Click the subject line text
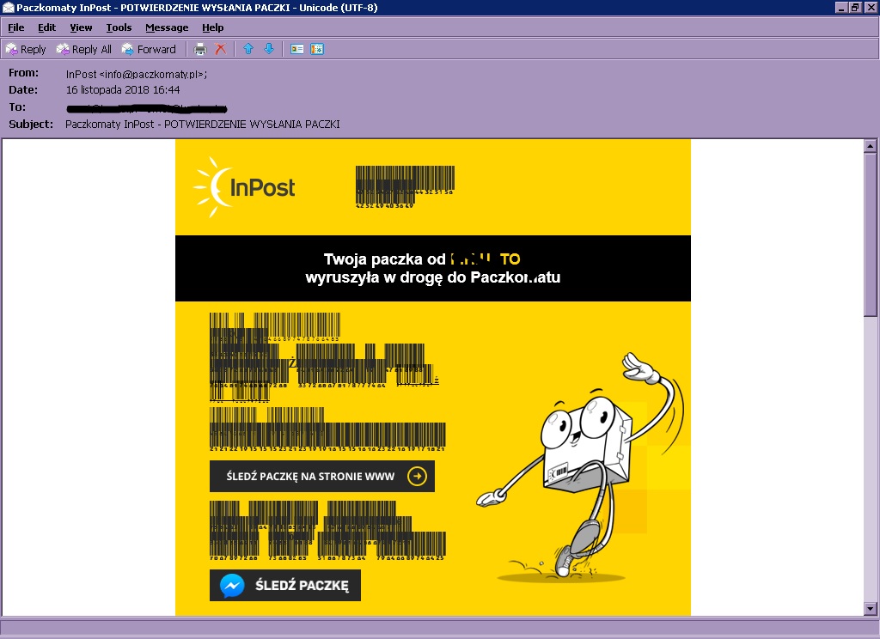The image size is (880, 639). (203, 125)
